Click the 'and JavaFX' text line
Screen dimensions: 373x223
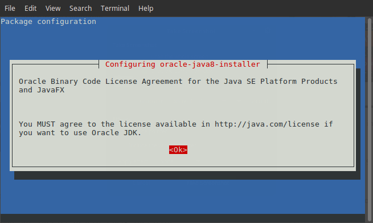click(x=42, y=90)
